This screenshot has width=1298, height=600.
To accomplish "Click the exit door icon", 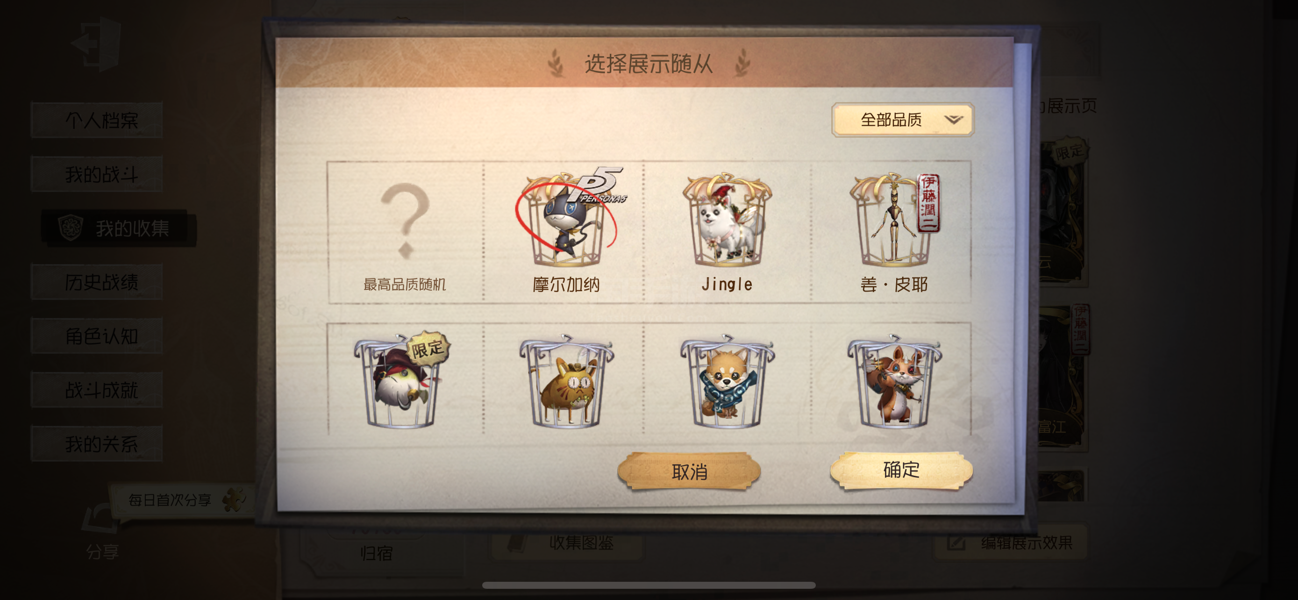I will pyautogui.click(x=97, y=44).
